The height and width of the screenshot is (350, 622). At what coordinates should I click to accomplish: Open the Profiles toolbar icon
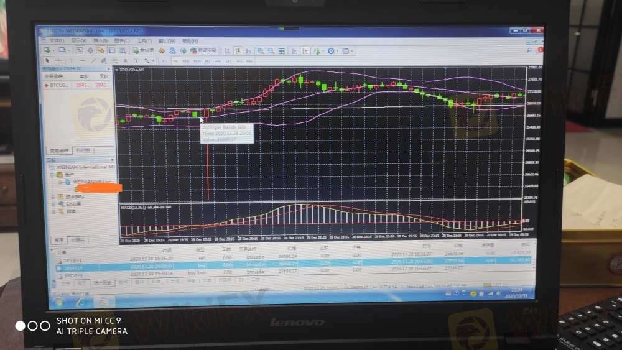tap(62, 50)
